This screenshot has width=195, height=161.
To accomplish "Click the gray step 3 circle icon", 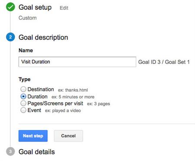I will tap(10, 152).
